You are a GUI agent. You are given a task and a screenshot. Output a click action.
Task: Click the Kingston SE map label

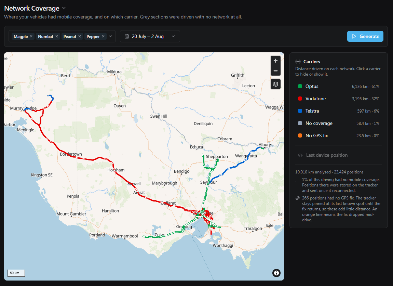42,175
